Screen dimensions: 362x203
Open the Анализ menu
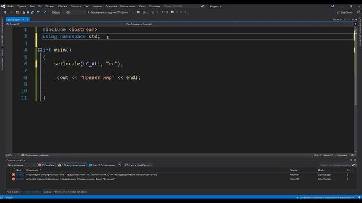click(x=98, y=6)
